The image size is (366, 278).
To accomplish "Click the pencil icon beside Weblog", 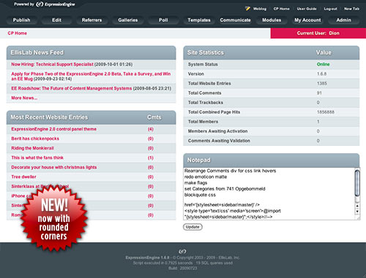I will (247, 9).
